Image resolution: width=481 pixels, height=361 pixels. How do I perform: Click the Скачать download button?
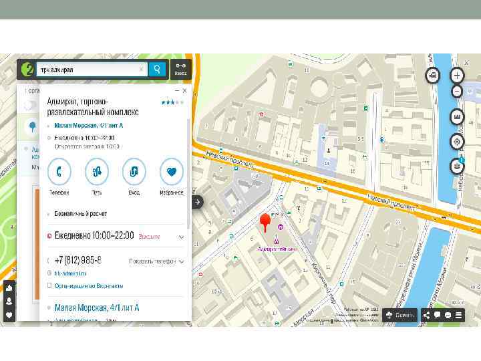(399, 315)
